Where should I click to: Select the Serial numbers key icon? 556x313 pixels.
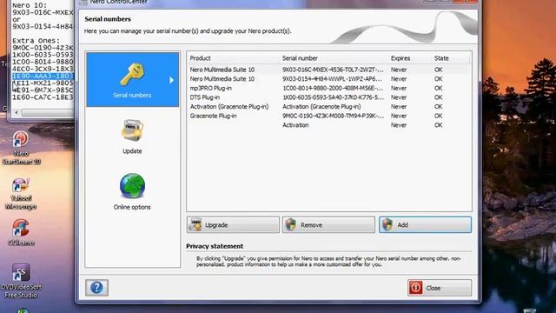tap(132, 75)
